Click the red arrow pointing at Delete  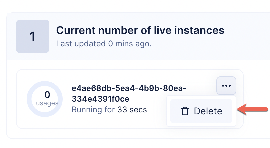coord(253,109)
